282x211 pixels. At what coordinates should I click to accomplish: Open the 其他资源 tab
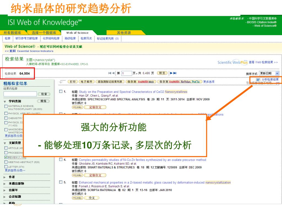(x=124, y=33)
